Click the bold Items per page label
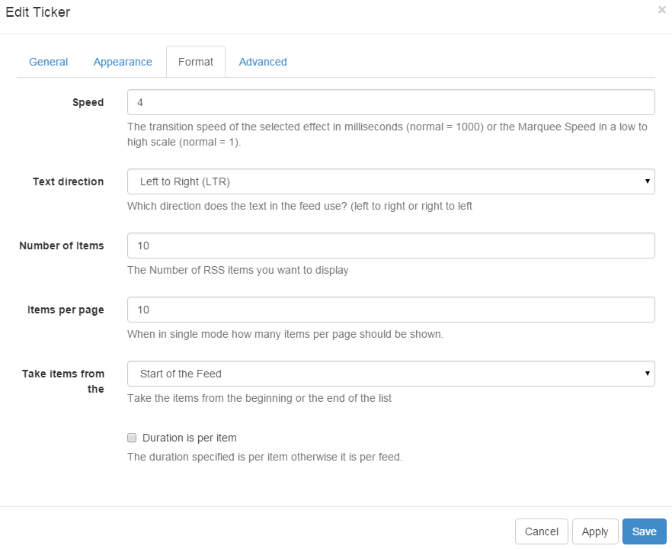Screen dimensions: 672x549 click(66, 310)
